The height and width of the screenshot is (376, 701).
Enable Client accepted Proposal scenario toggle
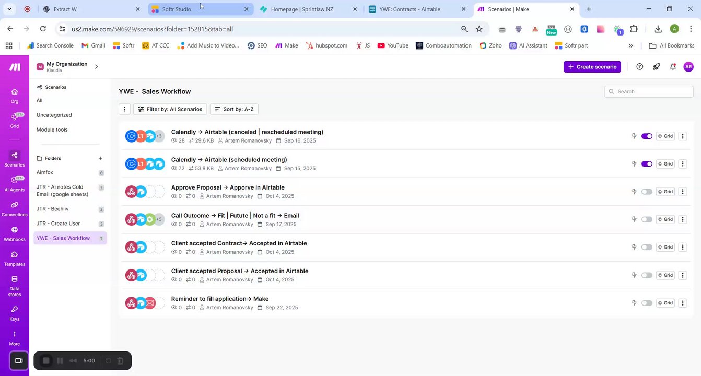(647, 275)
